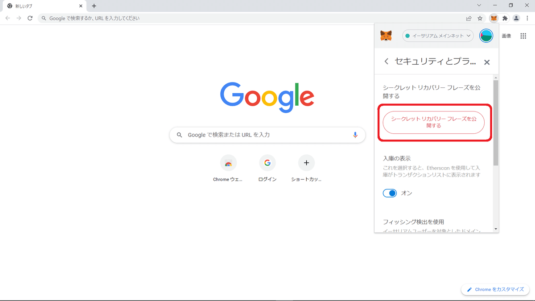The image size is (535, 301).
Task: Reload the page with the refresh icon
Action: point(30,18)
